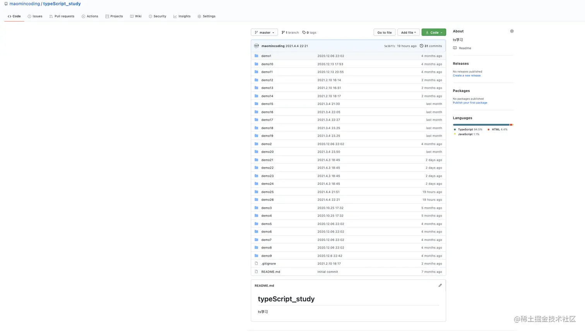Screen dimensions: 585x332
Task: Open the green Code dropdown
Action: pyautogui.click(x=434, y=32)
